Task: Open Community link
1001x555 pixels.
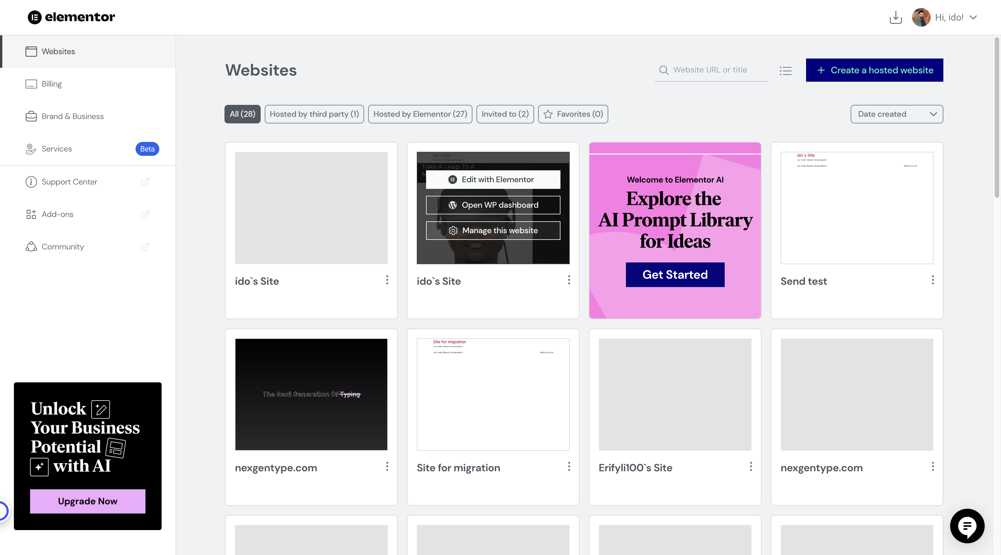Action: [x=88, y=247]
